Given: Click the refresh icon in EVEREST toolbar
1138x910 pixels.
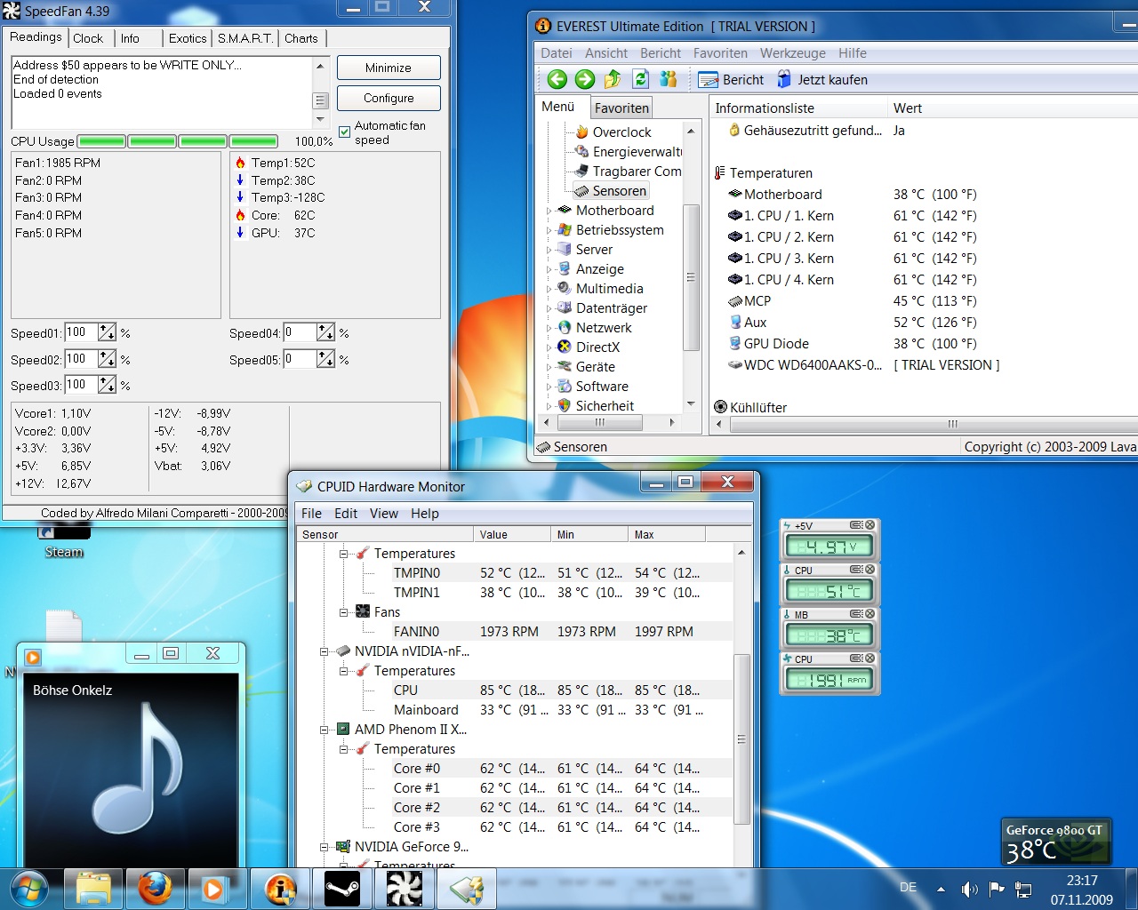Looking at the screenshot, I should (x=640, y=80).
